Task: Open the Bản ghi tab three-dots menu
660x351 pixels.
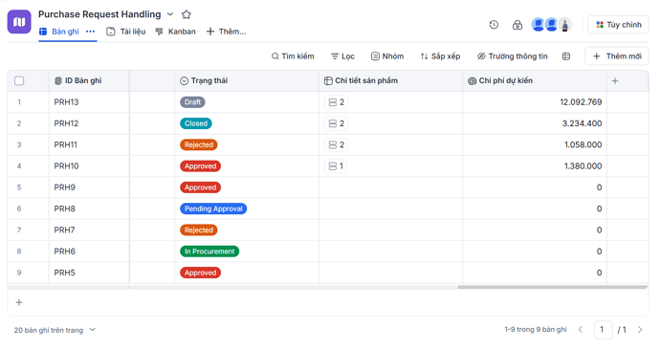Action: point(91,32)
